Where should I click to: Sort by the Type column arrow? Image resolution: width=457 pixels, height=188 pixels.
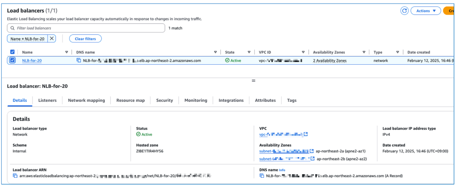click(398, 52)
